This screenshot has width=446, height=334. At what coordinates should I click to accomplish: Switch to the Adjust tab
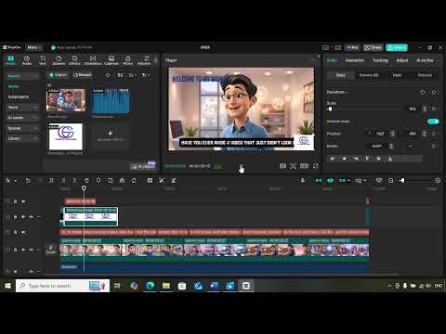[402, 60]
